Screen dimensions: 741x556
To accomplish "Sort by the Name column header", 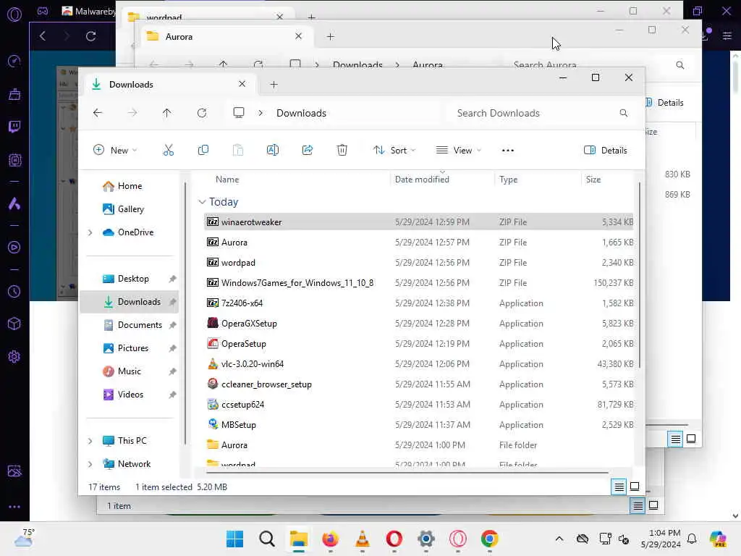I will tap(226, 180).
